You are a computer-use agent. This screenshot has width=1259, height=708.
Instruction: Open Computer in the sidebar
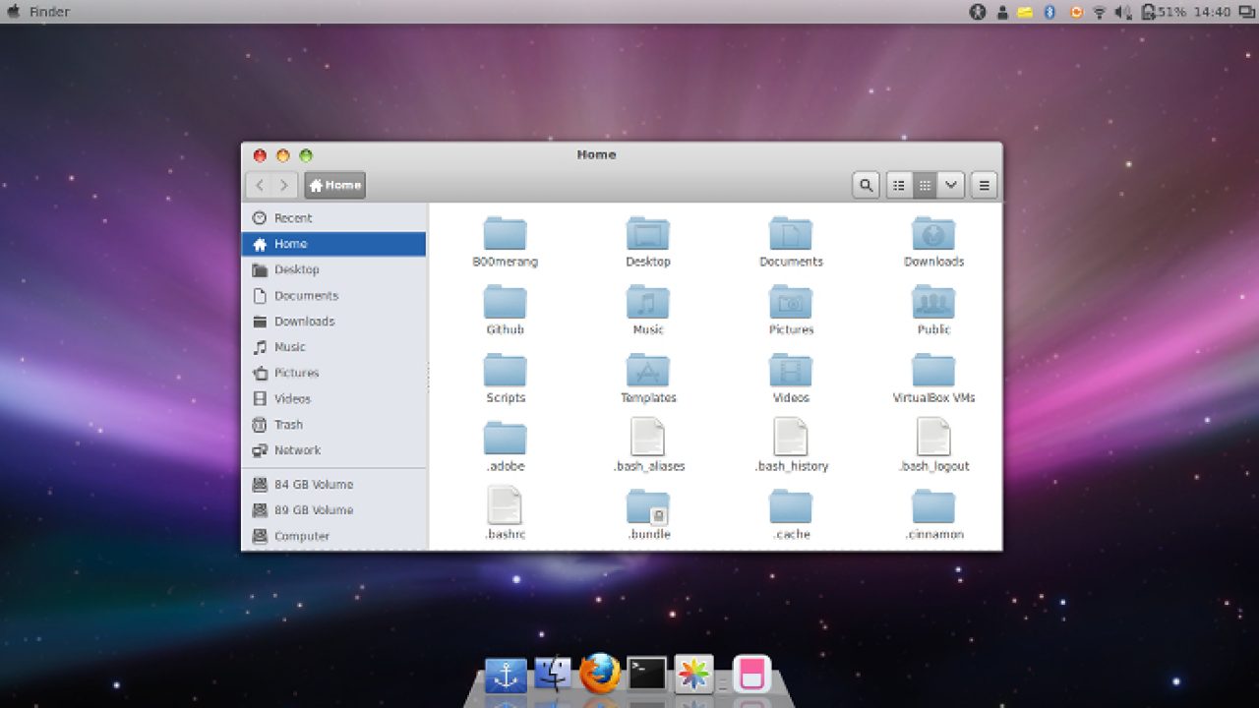333,536
